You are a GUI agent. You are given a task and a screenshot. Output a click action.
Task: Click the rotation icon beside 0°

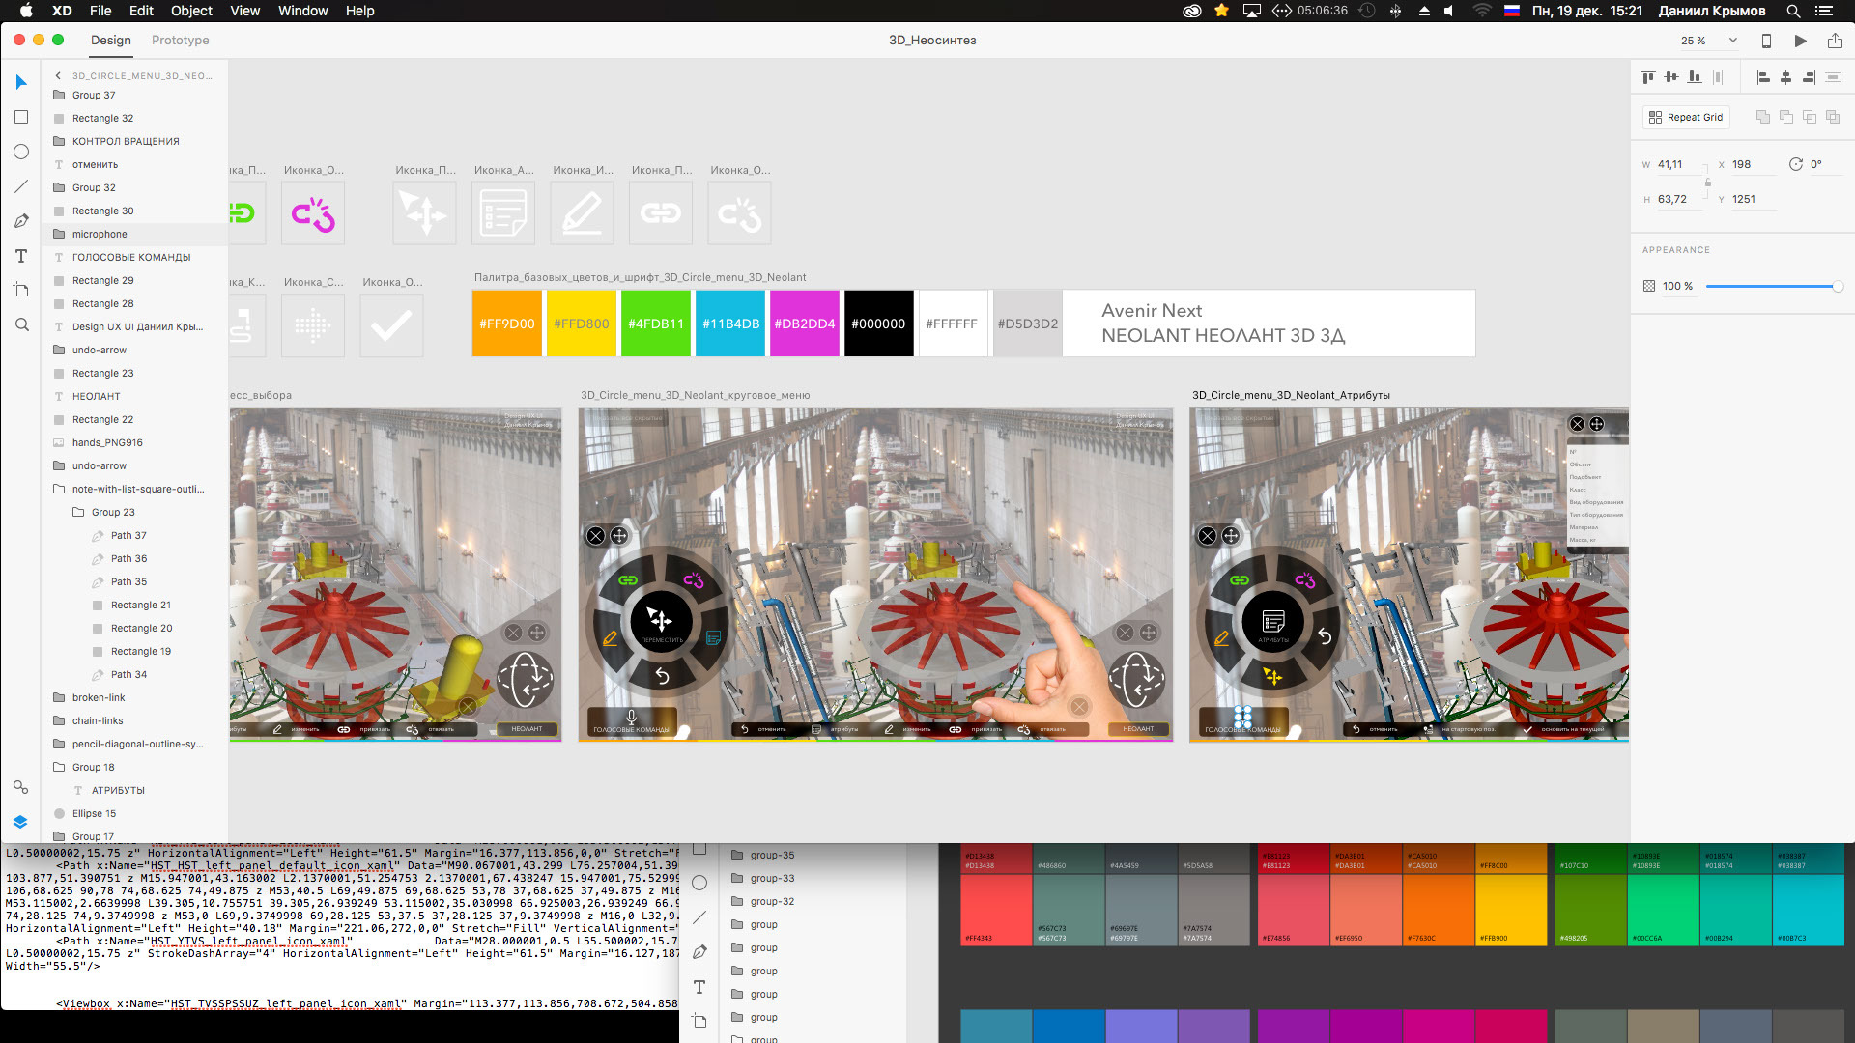pos(1796,164)
